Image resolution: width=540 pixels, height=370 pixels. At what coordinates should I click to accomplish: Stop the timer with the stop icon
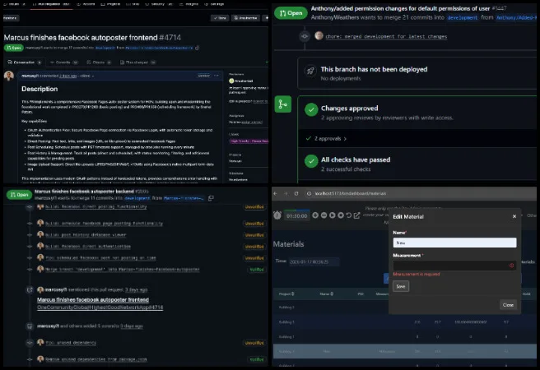click(341, 215)
